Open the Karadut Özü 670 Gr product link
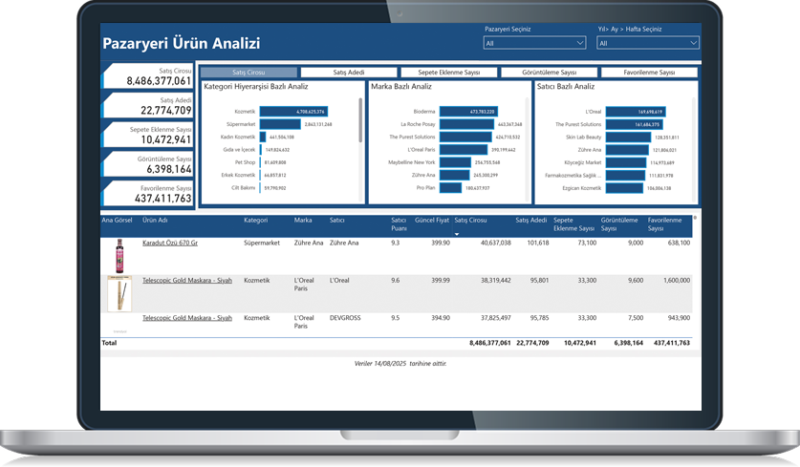The image size is (800, 467). [x=170, y=244]
